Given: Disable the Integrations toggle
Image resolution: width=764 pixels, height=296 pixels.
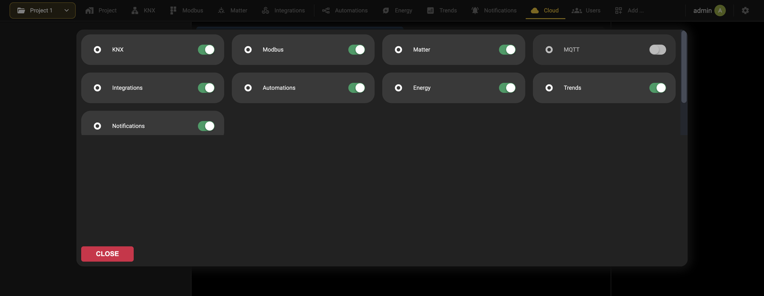Looking at the screenshot, I should coord(206,88).
